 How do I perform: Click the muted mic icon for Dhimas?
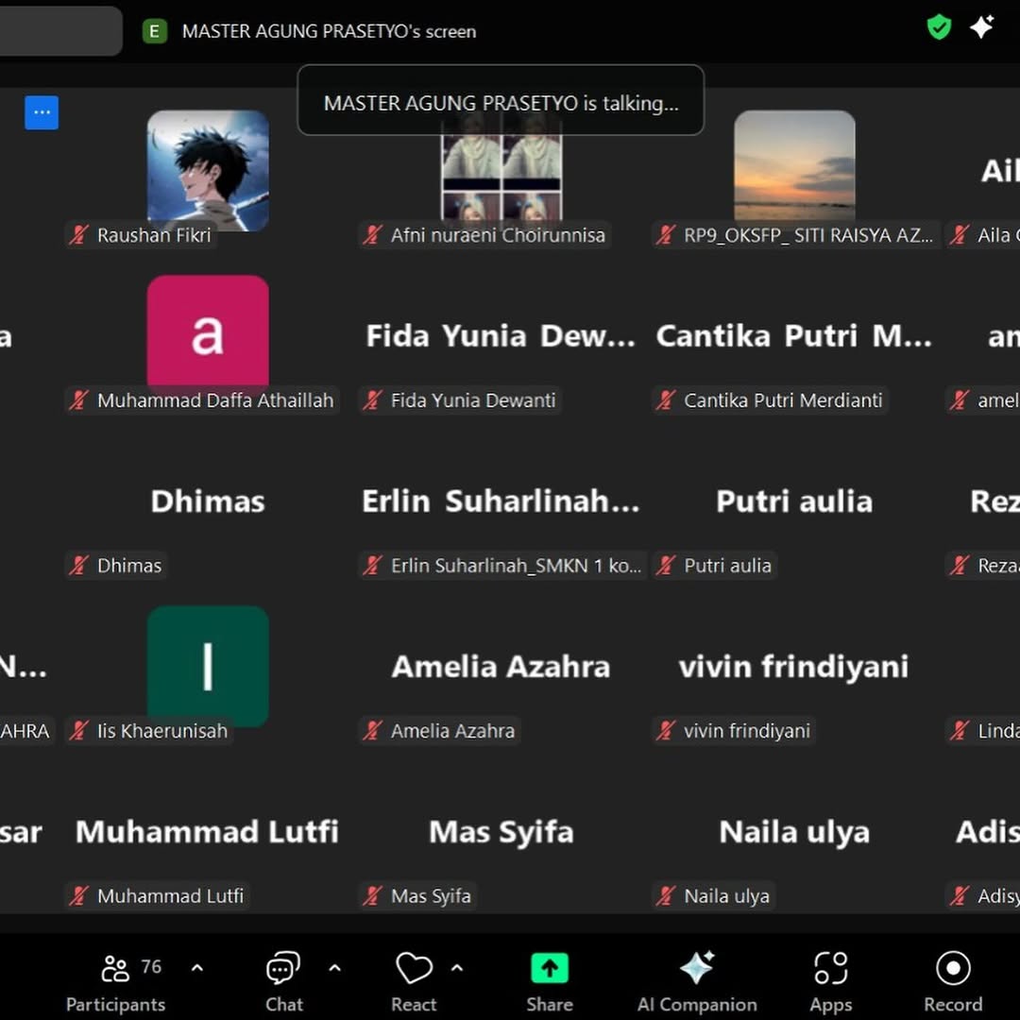coord(79,566)
